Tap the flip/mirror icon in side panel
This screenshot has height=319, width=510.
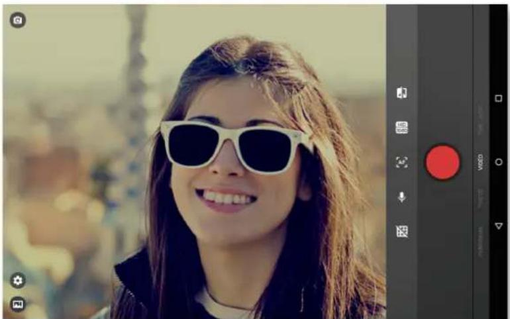pos(401,93)
